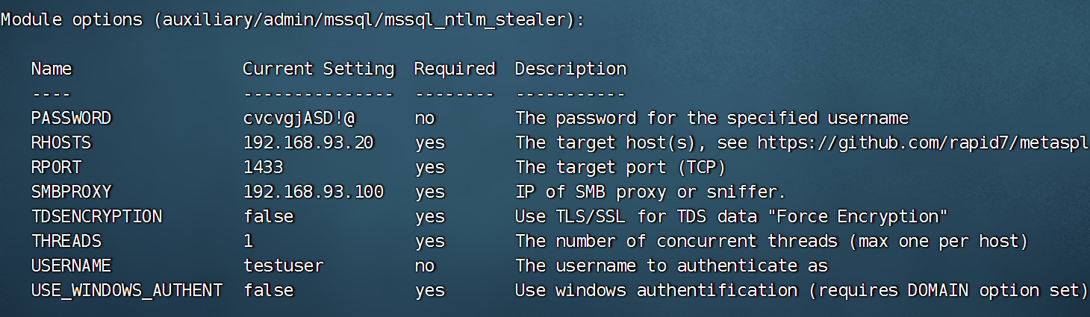
Task: Select the USE_WINDOWS_AUTHENT option name
Action: point(126,290)
